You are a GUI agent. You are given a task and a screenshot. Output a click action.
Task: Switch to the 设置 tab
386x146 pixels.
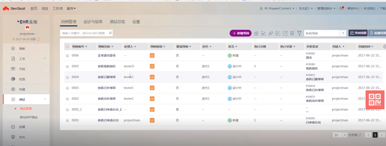[136, 22]
